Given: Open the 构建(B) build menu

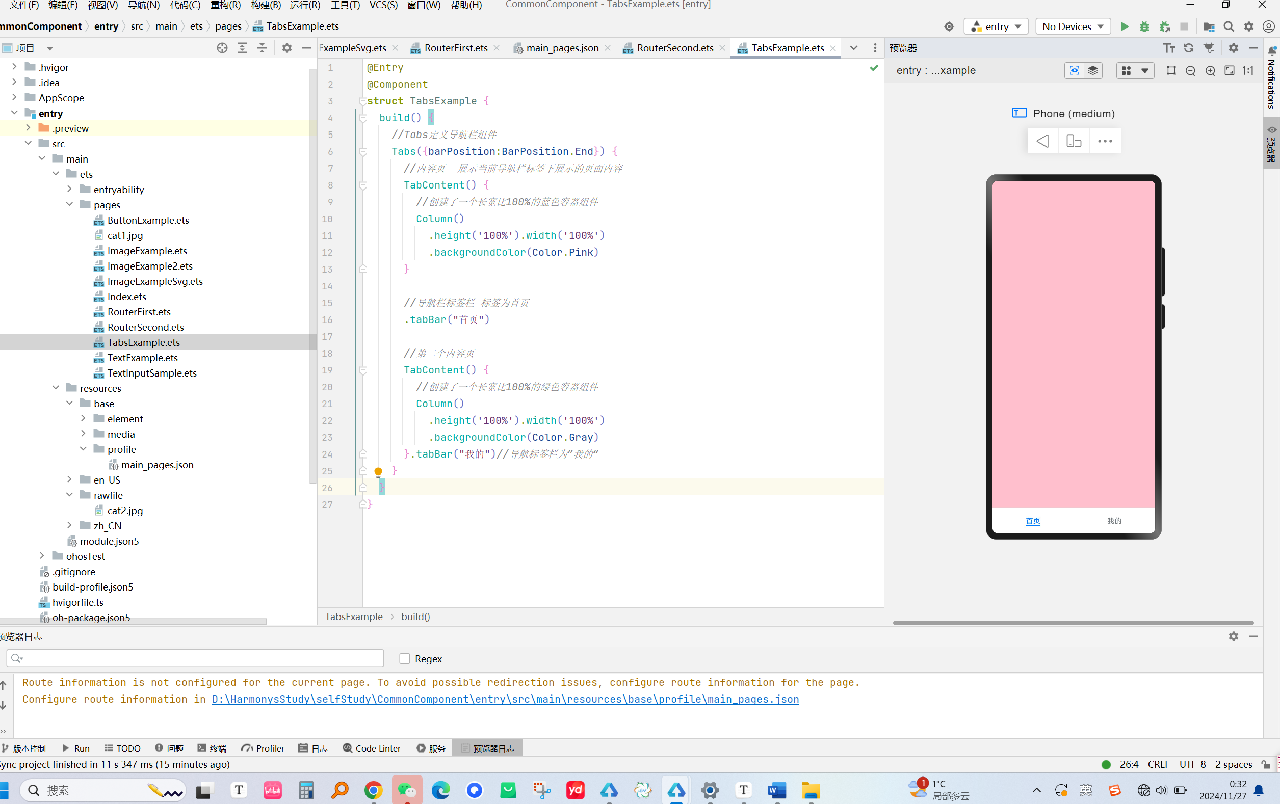Looking at the screenshot, I should 266,5.
